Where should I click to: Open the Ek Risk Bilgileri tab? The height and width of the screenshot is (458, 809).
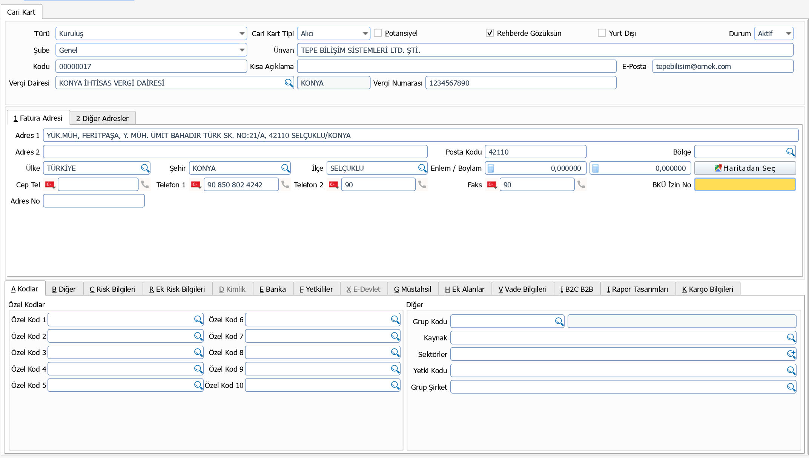(x=177, y=289)
